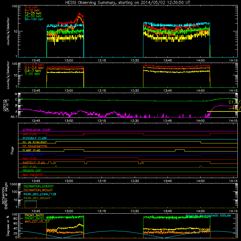Click the DECIMATION_ENERGY legend label
Screen dimensions: 241x241
(39, 186)
